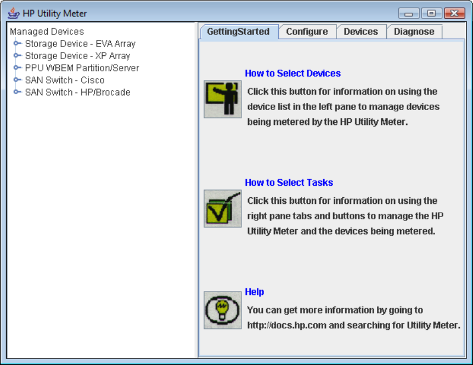This screenshot has width=473, height=365.
Task: Expand the SAN Switch - Cisco node
Action: click(x=18, y=80)
